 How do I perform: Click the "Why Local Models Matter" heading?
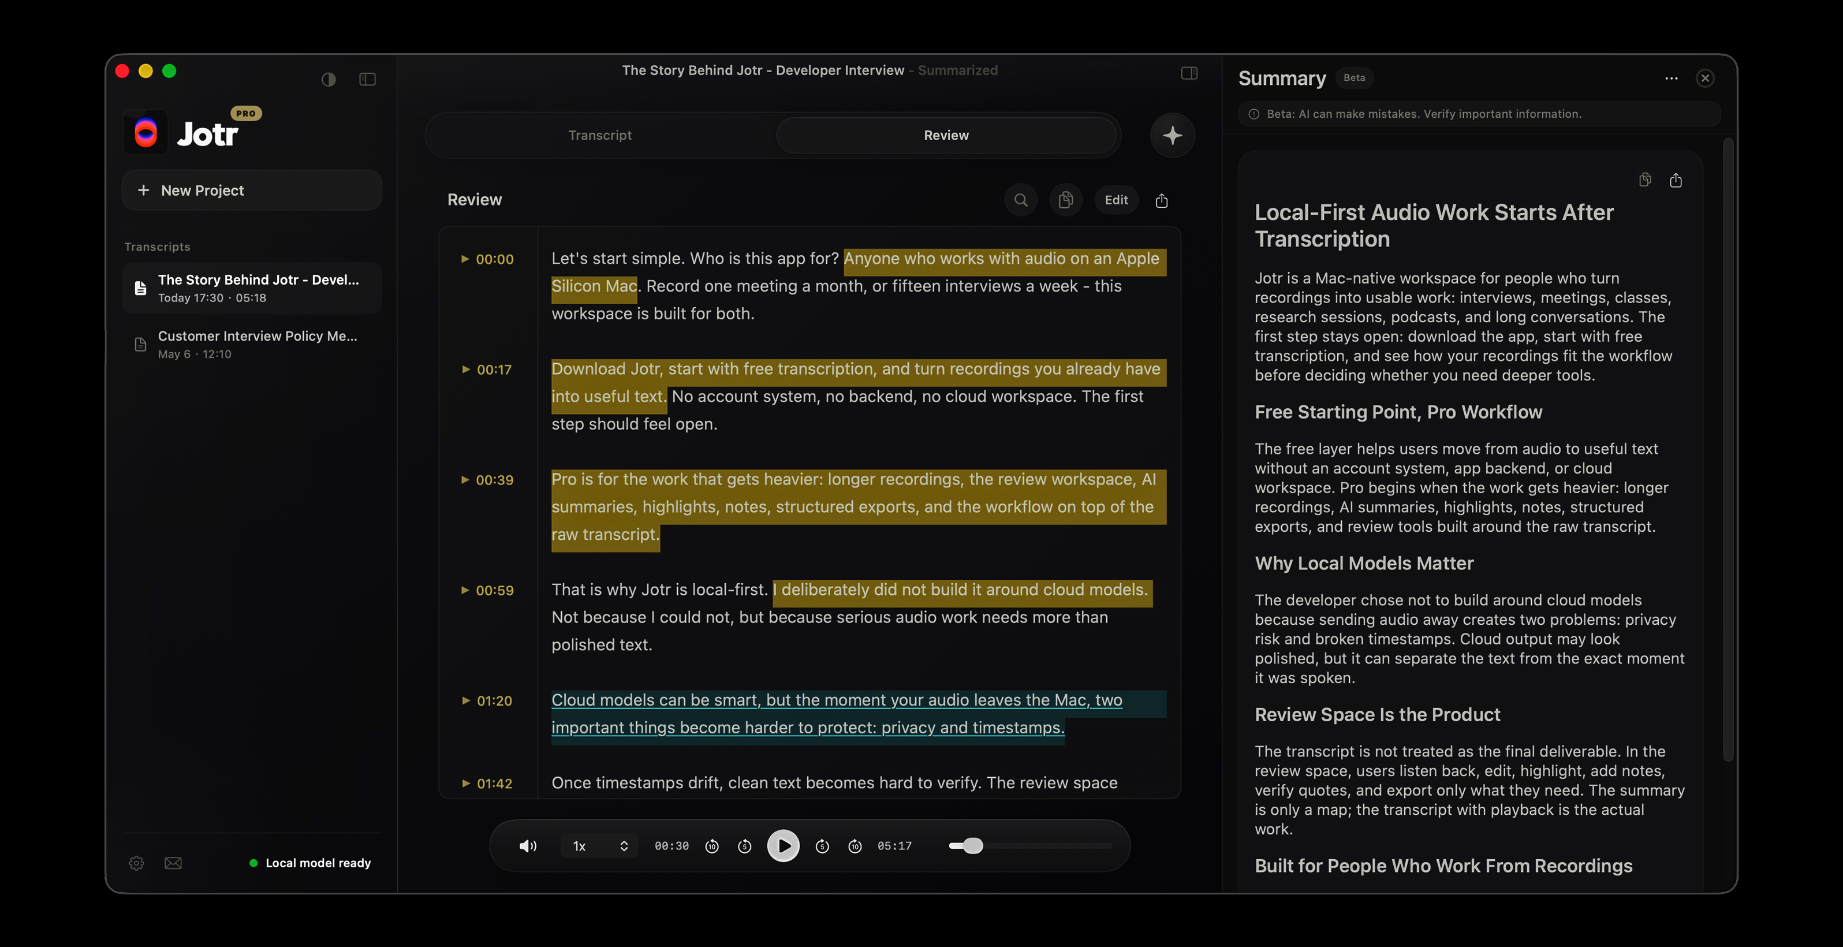1364,564
